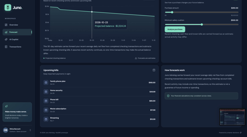Image resolution: width=247 pixels, height=137 pixels.
Task: Click the Phone bill row name
Action: point(54,100)
